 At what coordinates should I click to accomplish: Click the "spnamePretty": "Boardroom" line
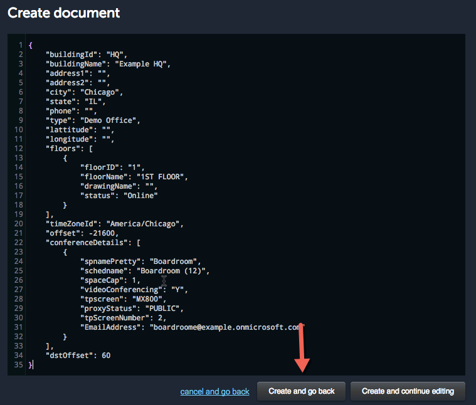(x=140, y=261)
